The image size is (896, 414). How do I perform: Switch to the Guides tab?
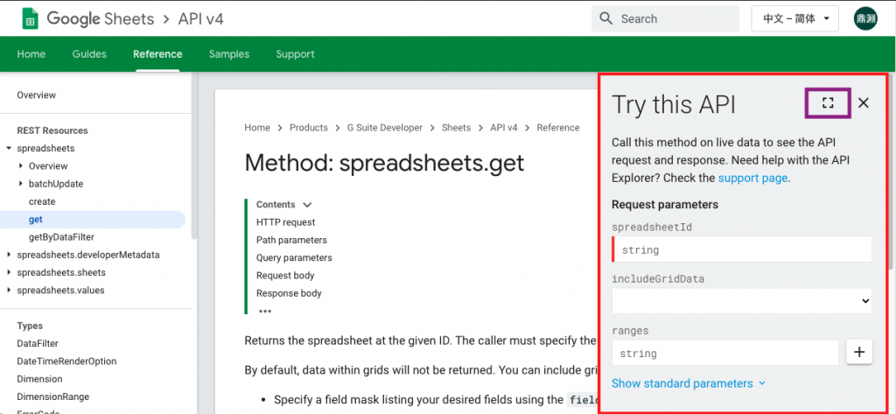89,54
